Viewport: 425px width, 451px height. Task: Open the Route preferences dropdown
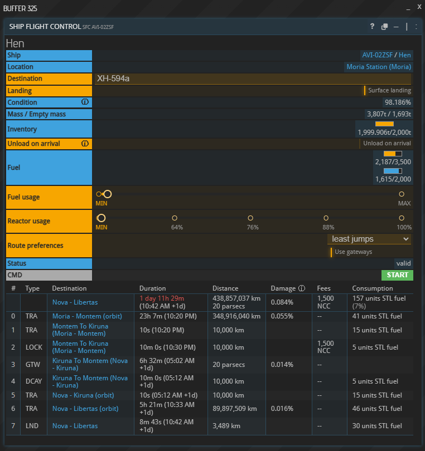[x=369, y=239]
